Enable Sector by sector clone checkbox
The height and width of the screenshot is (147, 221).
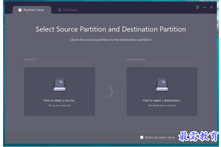(x=142, y=137)
